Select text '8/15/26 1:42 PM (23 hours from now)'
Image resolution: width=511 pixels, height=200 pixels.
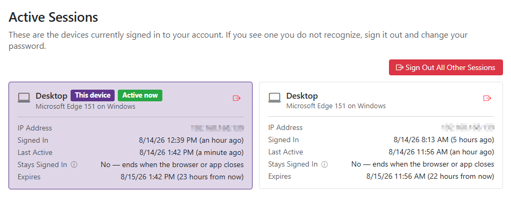pyautogui.click(x=182, y=177)
